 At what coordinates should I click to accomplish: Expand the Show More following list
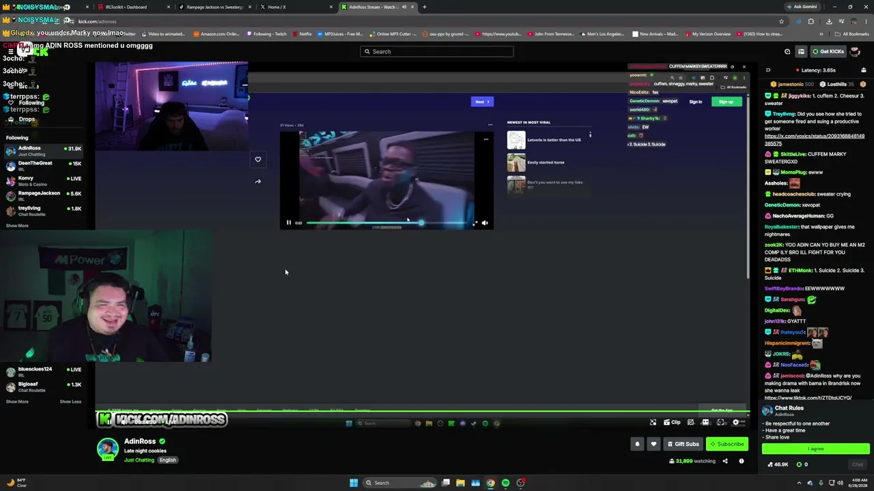(x=18, y=226)
